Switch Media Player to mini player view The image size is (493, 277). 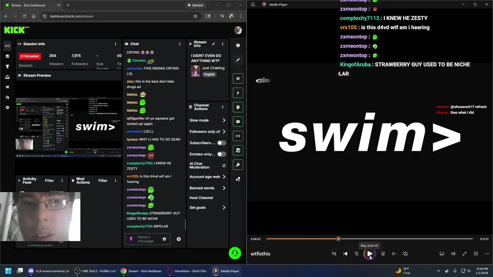click(476, 254)
